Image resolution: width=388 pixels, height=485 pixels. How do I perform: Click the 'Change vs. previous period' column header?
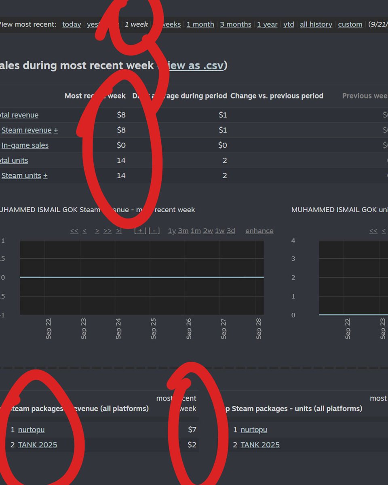(x=277, y=96)
